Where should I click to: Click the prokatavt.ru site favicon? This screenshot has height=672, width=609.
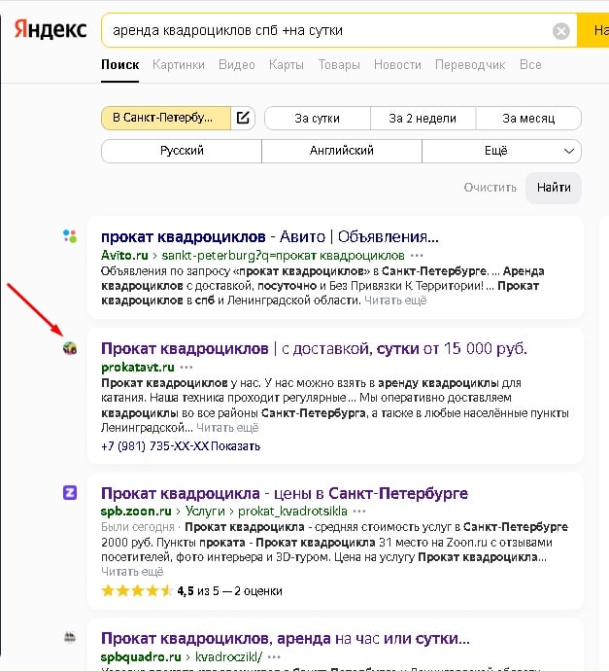[x=69, y=348]
